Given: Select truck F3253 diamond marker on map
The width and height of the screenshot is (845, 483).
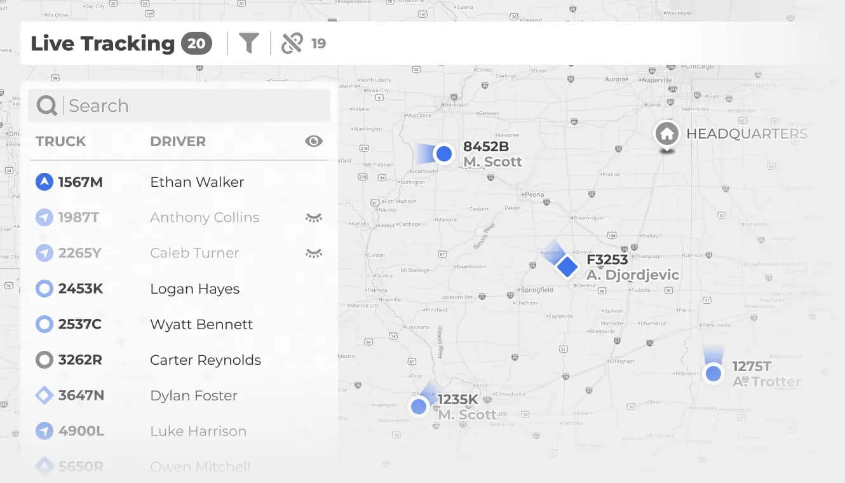Looking at the screenshot, I should (x=567, y=267).
